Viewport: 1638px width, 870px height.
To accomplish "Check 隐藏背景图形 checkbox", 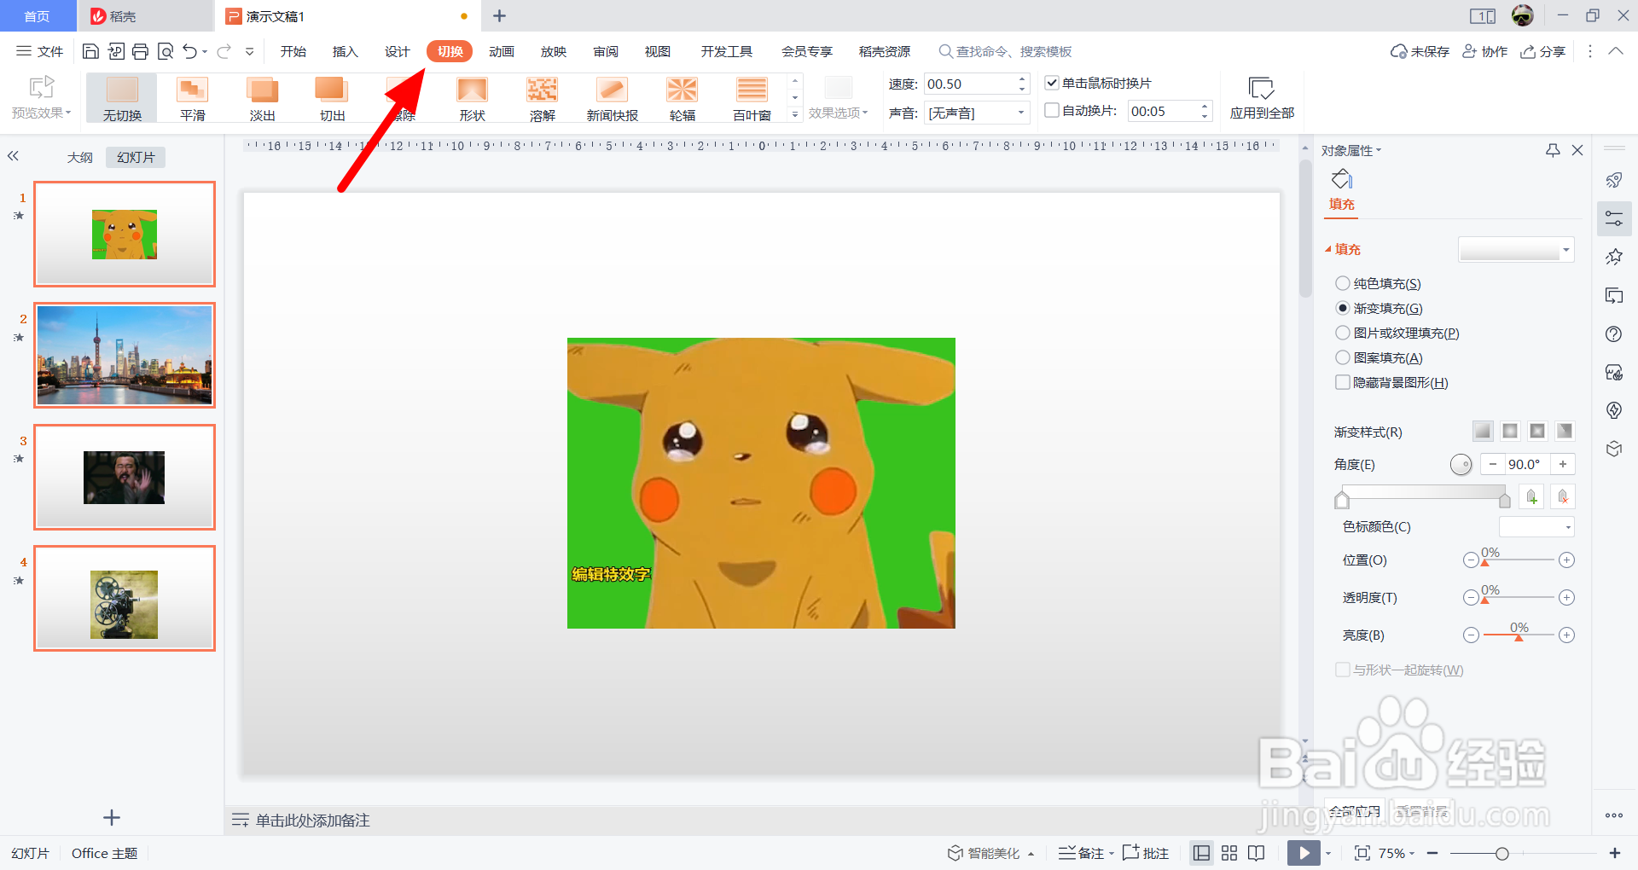I will coord(1342,382).
